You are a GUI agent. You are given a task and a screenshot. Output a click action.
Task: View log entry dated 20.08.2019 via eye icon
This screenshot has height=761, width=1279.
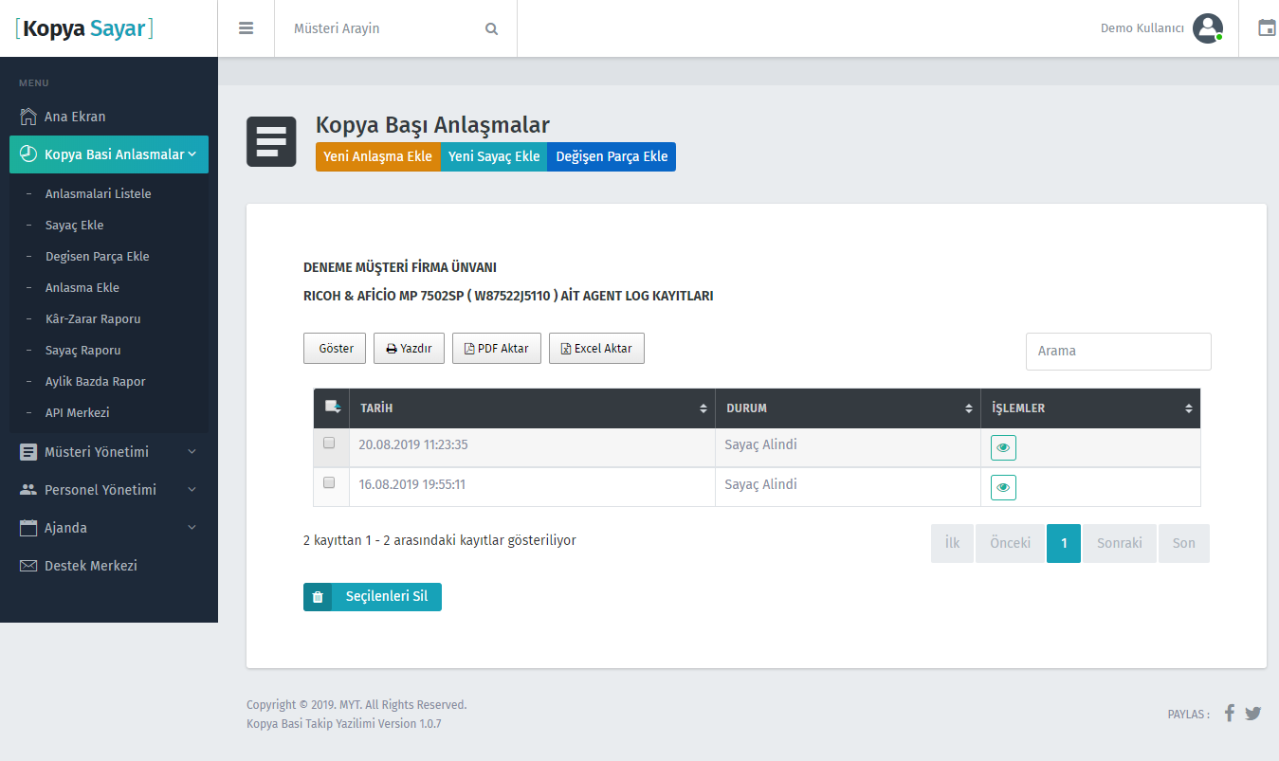coord(1003,448)
